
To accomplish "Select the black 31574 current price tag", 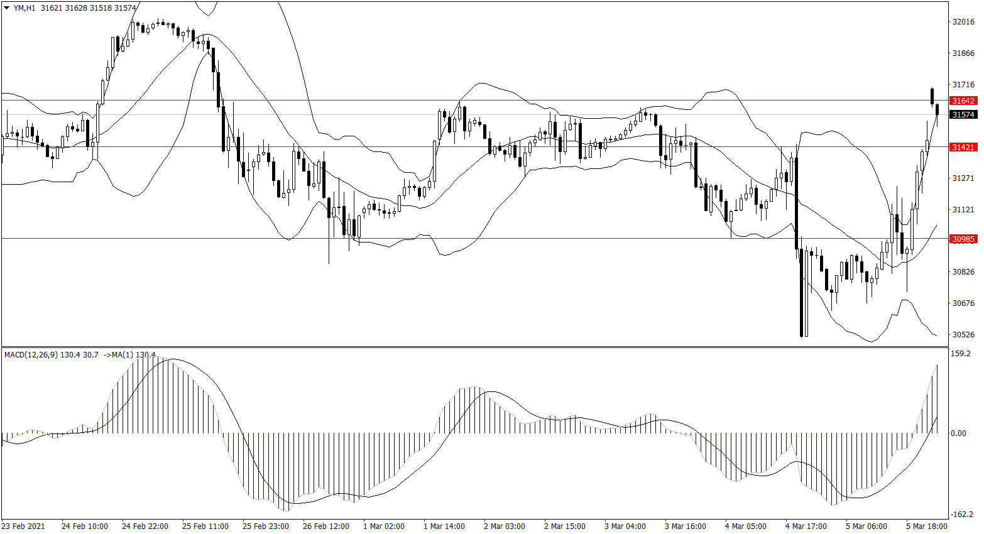I will point(963,114).
